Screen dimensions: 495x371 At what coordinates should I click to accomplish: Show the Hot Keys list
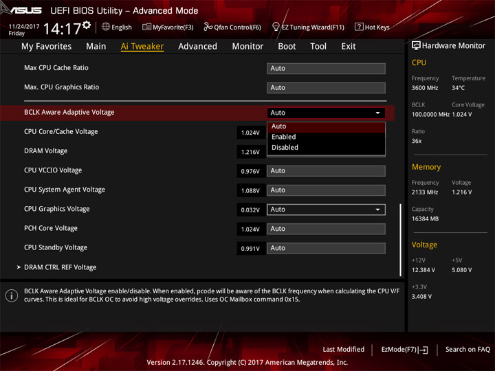click(372, 27)
